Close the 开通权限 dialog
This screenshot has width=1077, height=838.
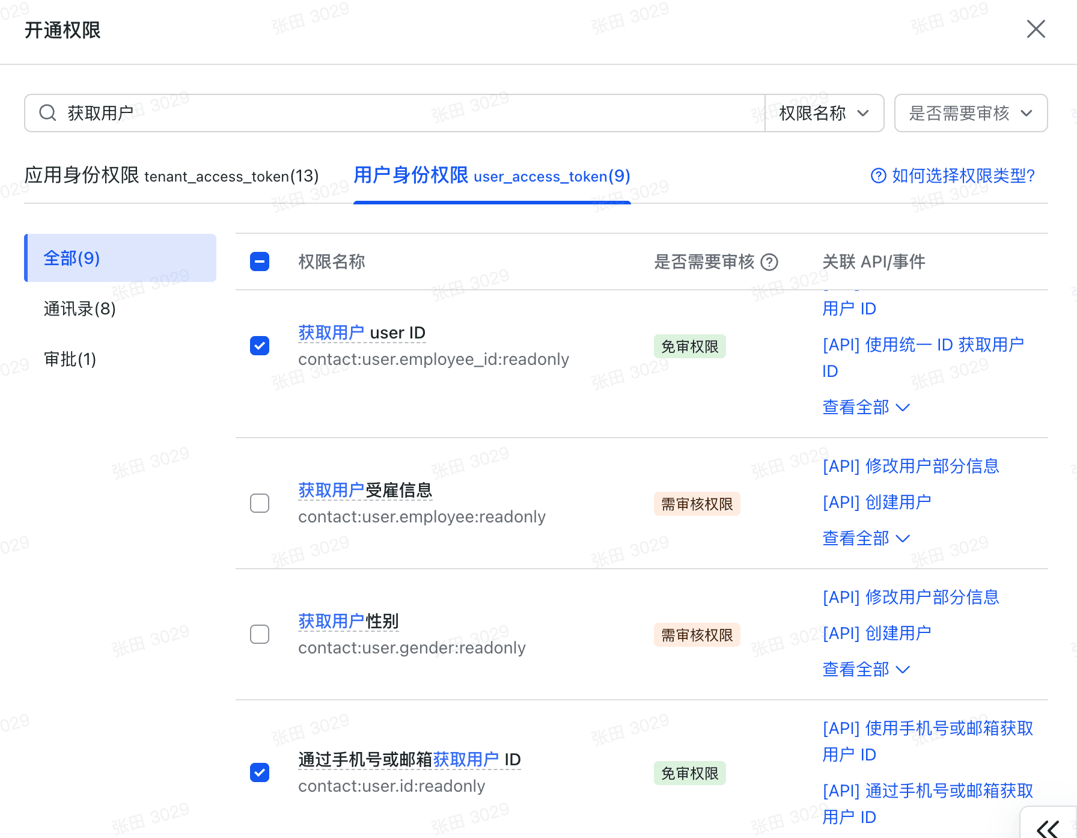tap(1036, 29)
